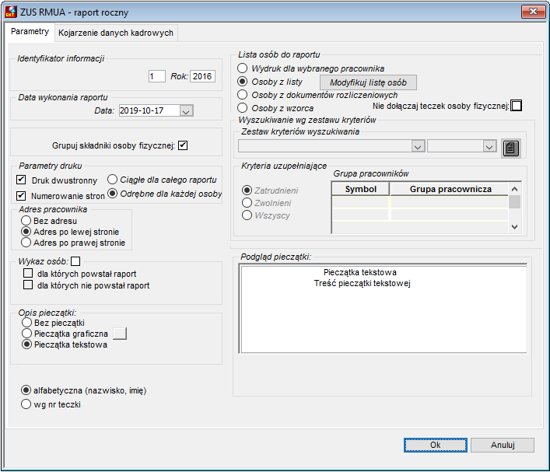Confirm the dialog with Ok
This screenshot has height=472, width=550.
point(436,445)
